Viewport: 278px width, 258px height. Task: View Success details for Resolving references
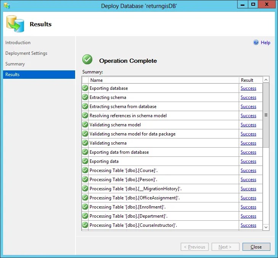point(248,116)
